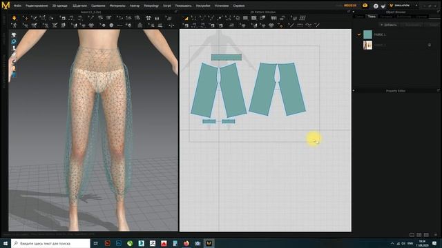Open the Сшивание menu
This screenshot has height=248, width=442.
pyautogui.click(x=98, y=6)
